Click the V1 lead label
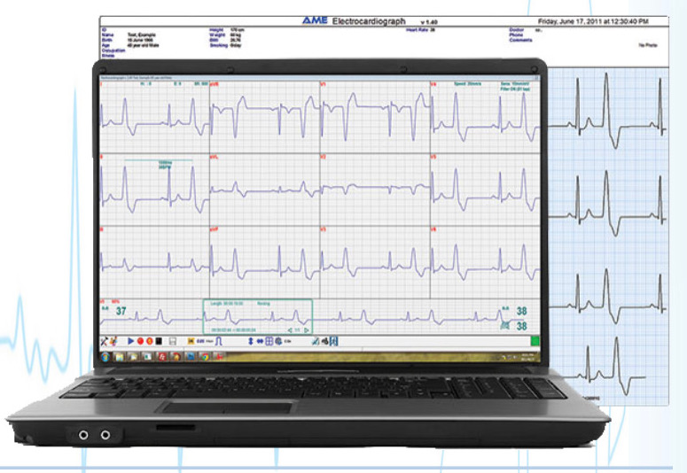Image resolution: width=687 pixels, height=473 pixels. click(x=324, y=83)
